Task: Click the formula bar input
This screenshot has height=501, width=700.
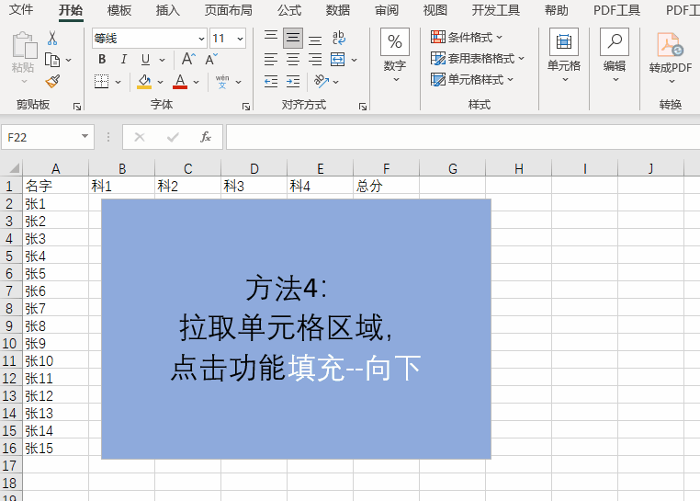Action: [463, 137]
